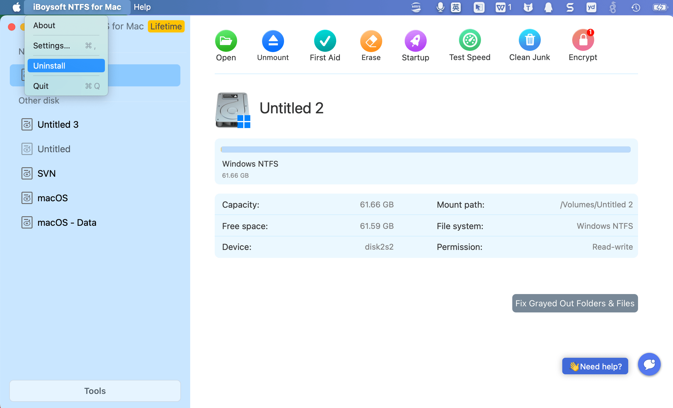Click the SVN disk icon

27,173
